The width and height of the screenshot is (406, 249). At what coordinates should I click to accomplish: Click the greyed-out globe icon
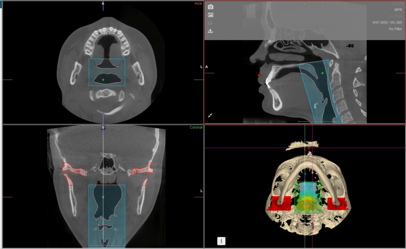pyautogui.click(x=211, y=23)
